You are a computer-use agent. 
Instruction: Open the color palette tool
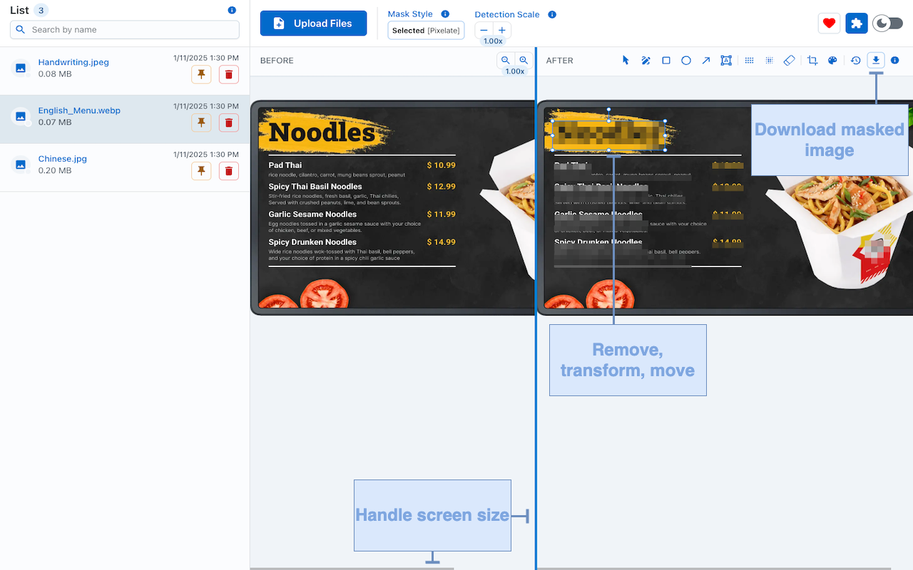(x=832, y=61)
